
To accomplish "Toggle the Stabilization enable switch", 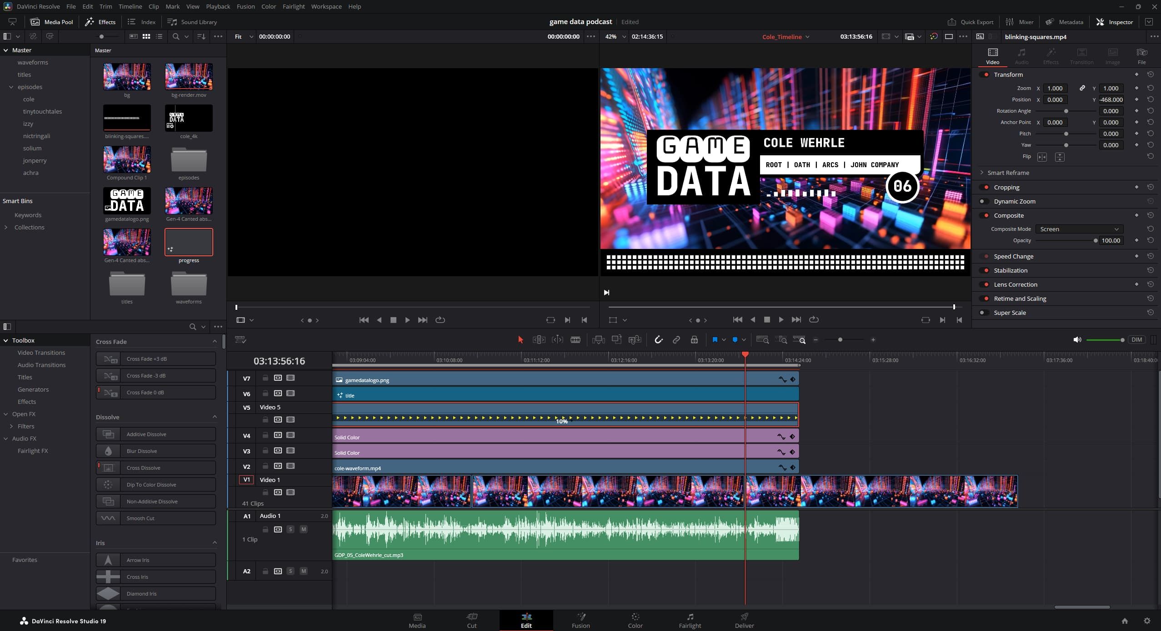I will pos(985,270).
